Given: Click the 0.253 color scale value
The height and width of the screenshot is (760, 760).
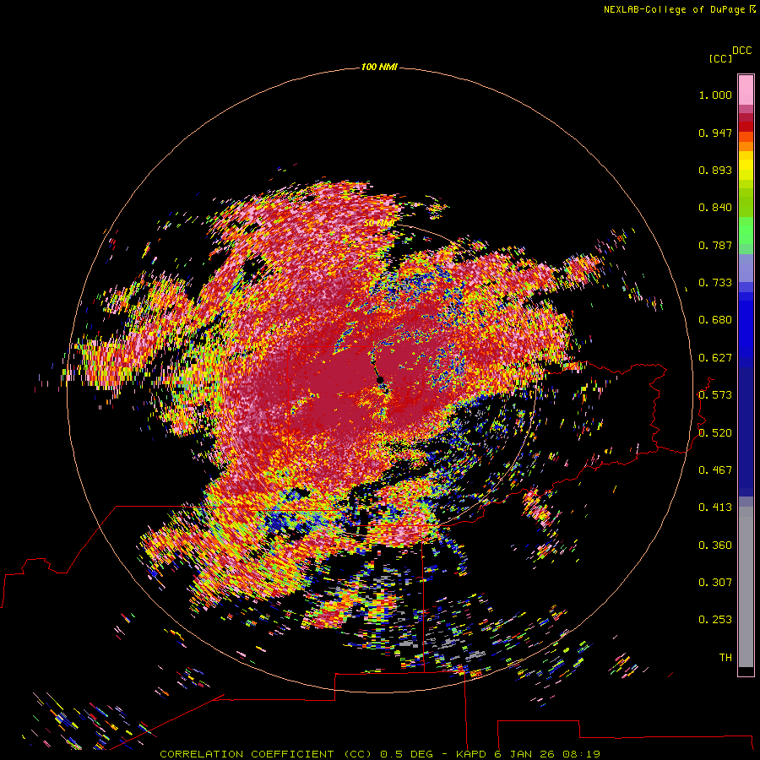Looking at the screenshot, I should [x=715, y=620].
